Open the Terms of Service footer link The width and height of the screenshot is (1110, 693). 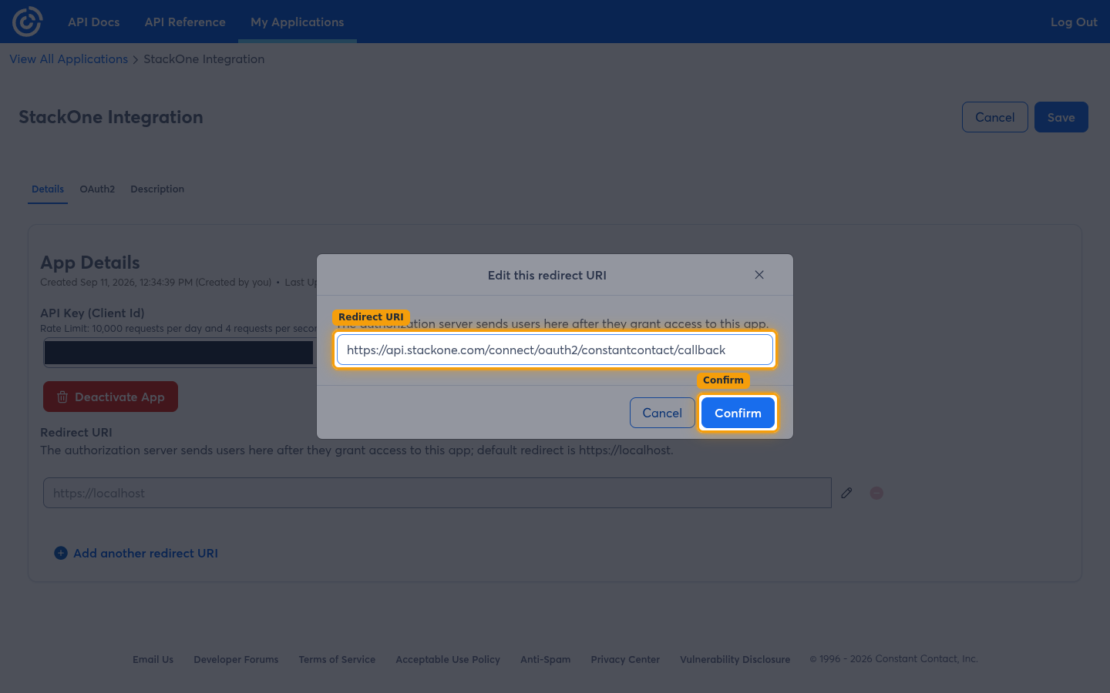[x=337, y=659]
